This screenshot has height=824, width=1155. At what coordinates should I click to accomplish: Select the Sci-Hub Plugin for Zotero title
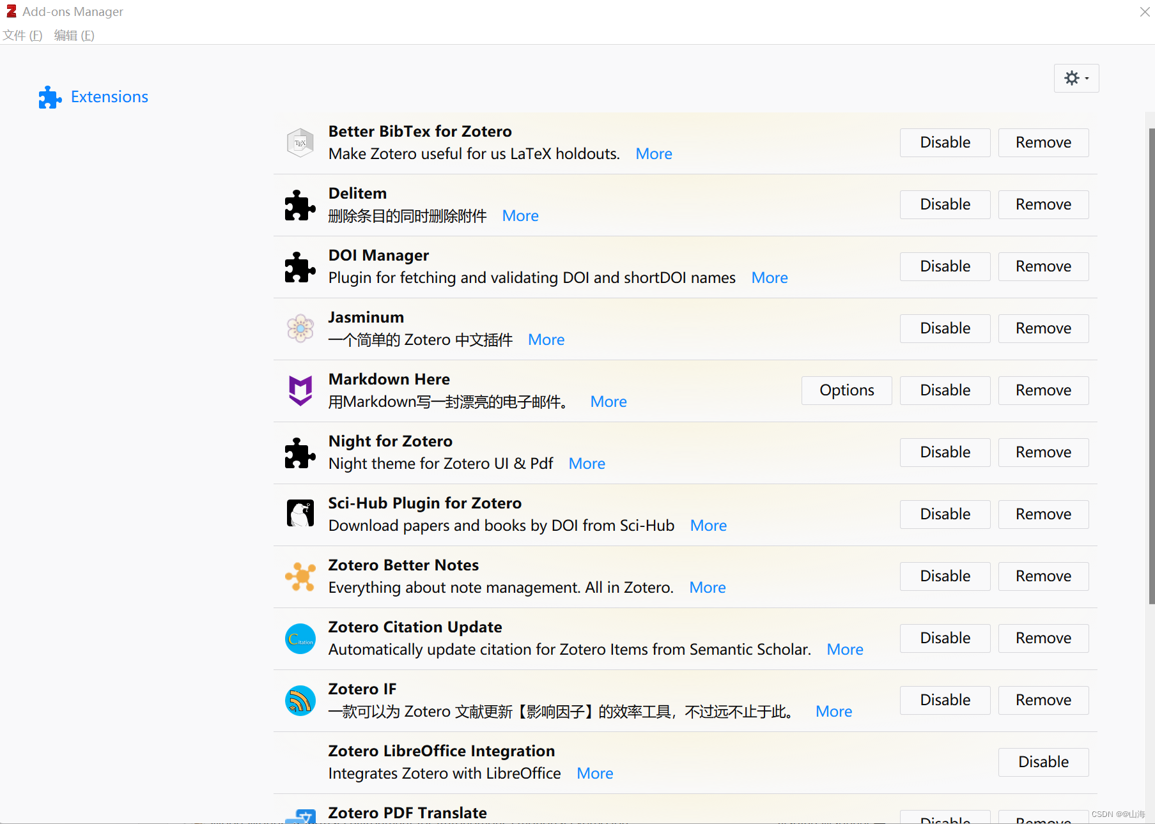425,503
